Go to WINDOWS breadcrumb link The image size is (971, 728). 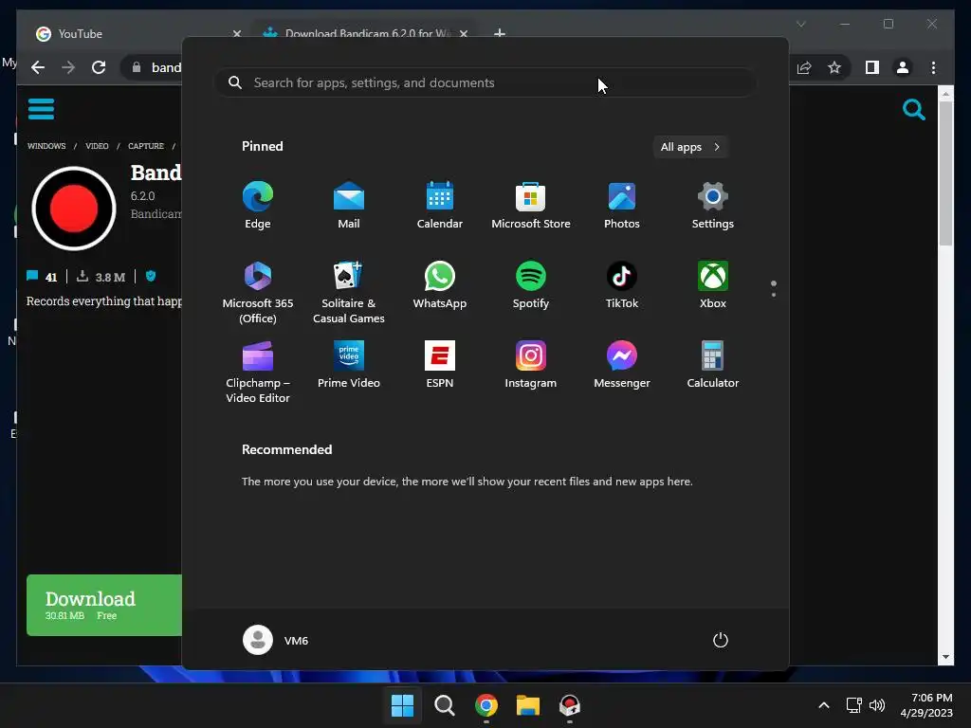46,146
